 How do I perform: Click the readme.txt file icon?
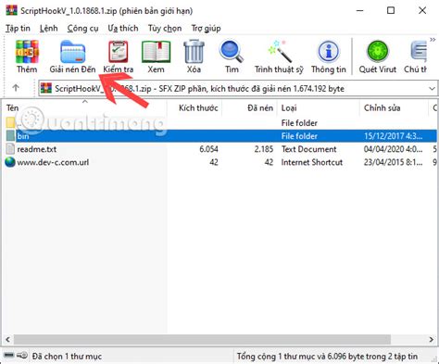pyautogui.click(x=10, y=149)
